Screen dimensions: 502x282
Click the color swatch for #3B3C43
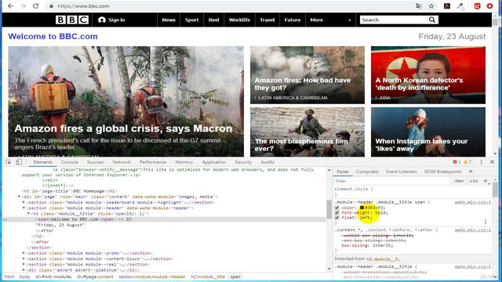click(362, 208)
